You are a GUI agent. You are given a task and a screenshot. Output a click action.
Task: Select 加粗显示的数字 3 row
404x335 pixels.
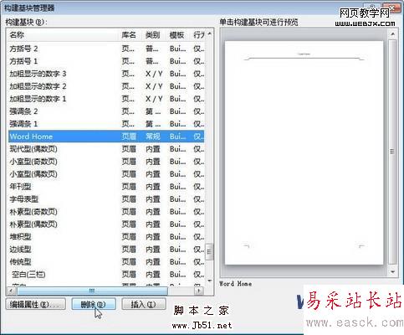(x=106, y=74)
